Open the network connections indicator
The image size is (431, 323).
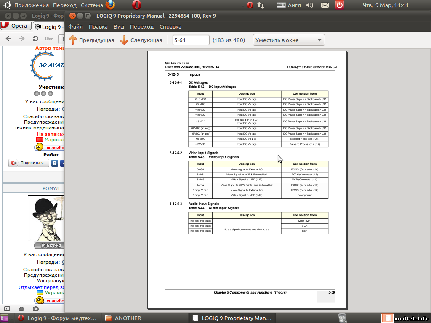click(x=261, y=5)
